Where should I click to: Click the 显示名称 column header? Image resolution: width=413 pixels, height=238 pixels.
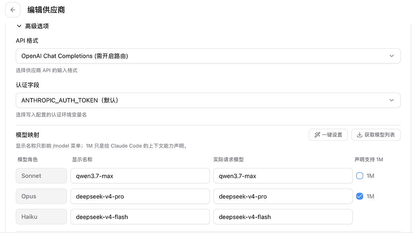pos(82,159)
